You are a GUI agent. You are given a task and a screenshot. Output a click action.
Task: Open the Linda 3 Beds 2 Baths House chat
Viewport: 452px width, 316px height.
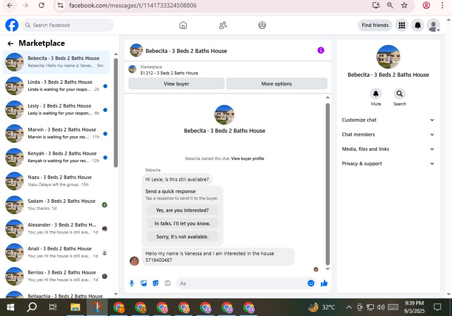56,86
